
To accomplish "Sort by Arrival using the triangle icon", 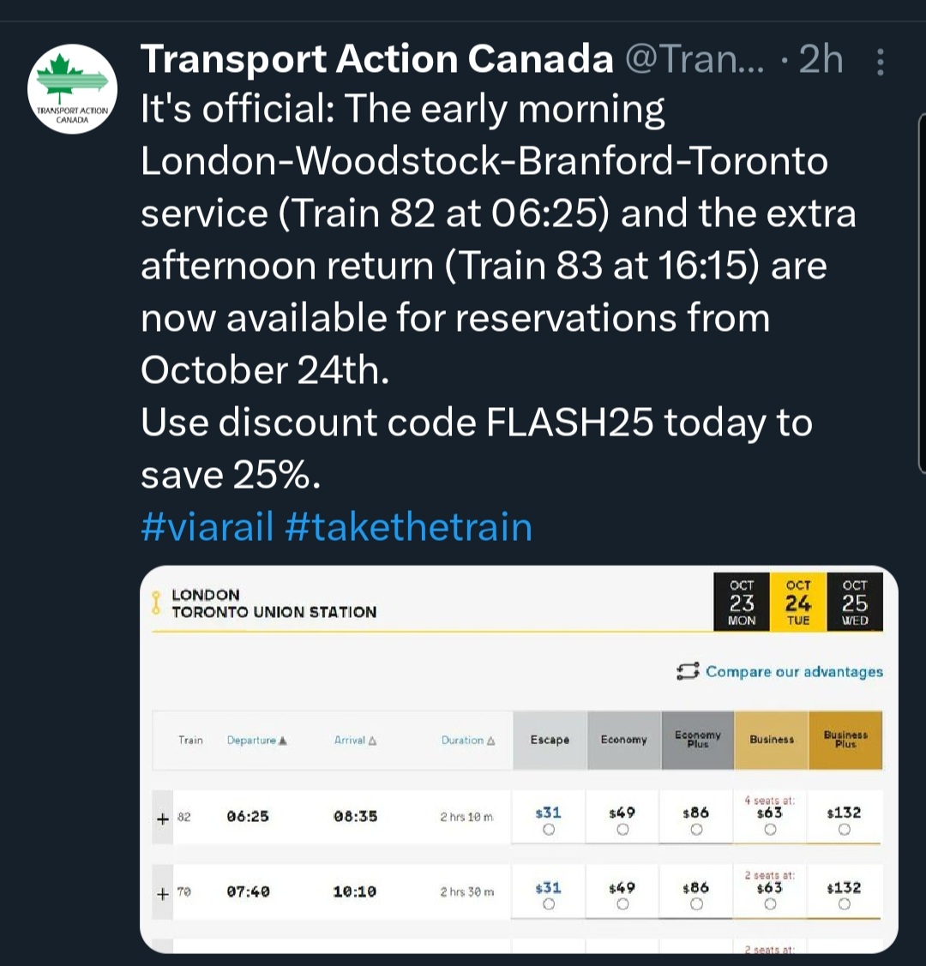I will 372,741.
